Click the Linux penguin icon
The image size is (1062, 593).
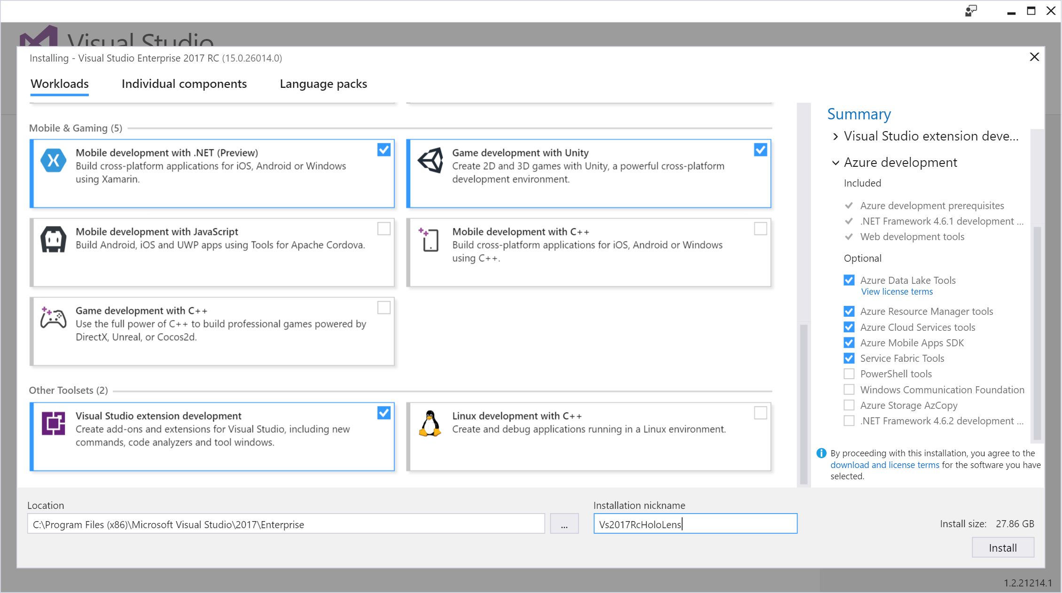(x=430, y=423)
